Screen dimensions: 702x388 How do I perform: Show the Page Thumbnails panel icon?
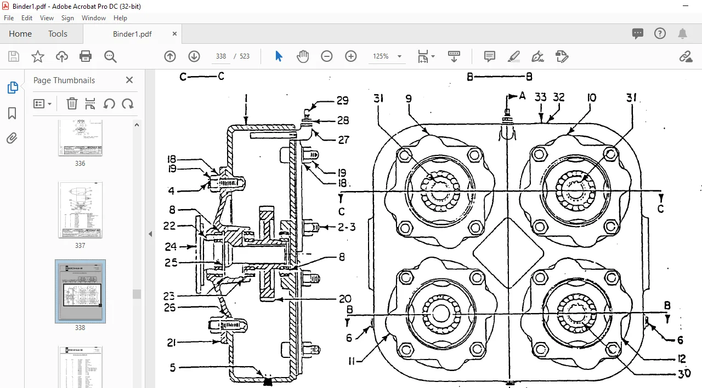point(12,88)
